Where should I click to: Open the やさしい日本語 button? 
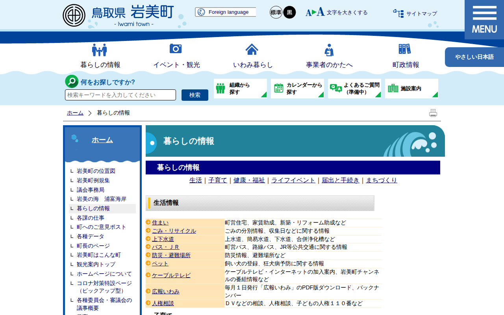coord(474,57)
